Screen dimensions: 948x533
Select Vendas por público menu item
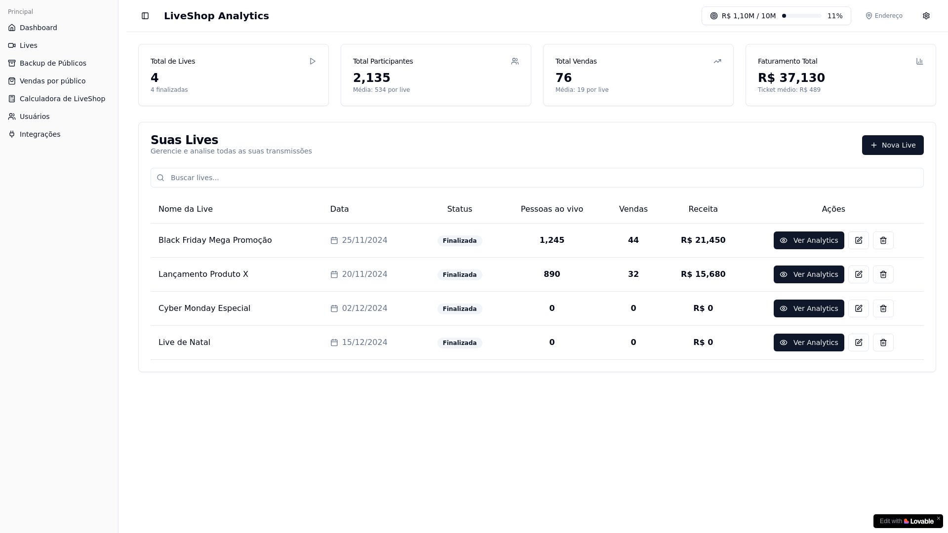pyautogui.click(x=59, y=81)
